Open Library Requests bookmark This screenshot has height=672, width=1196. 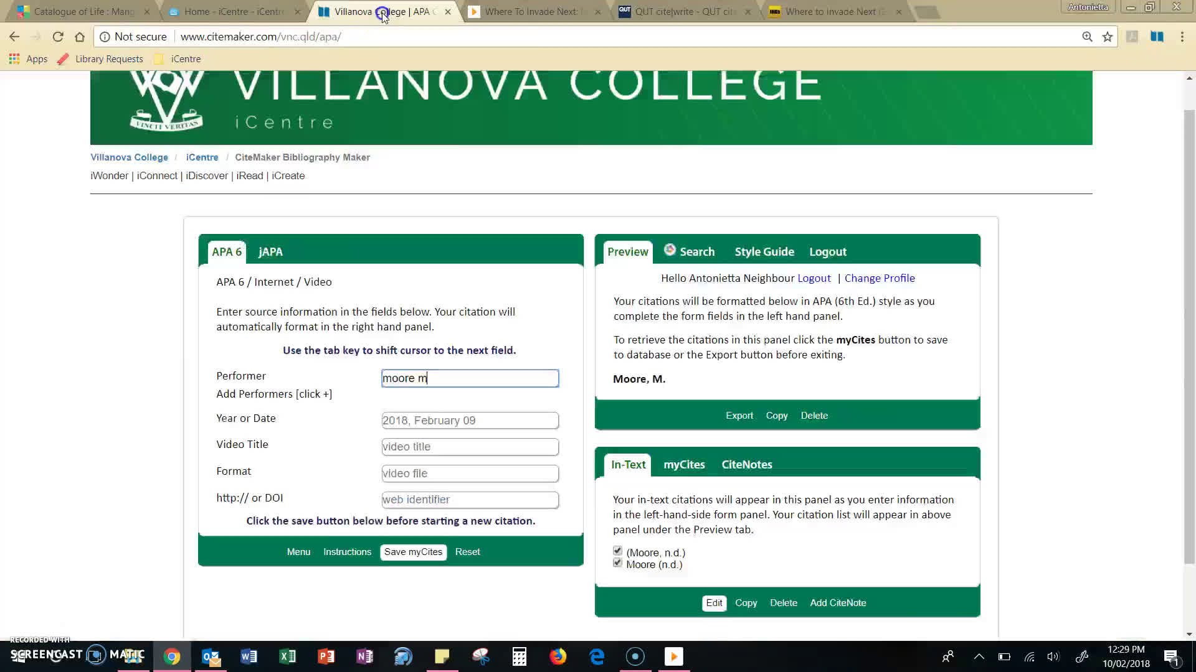point(100,59)
